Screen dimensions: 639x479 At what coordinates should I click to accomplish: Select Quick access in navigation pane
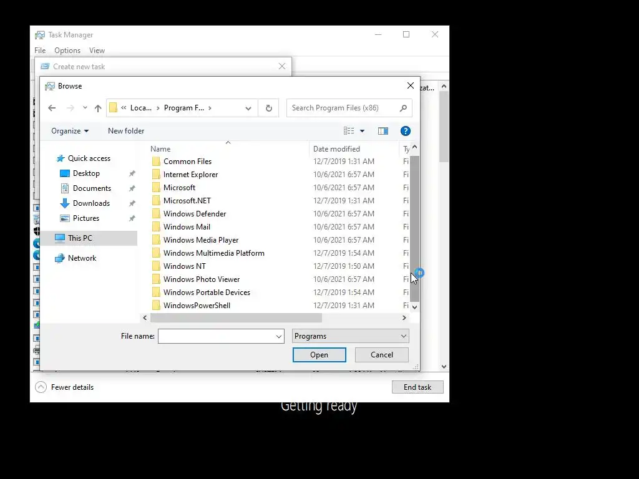[89, 158]
